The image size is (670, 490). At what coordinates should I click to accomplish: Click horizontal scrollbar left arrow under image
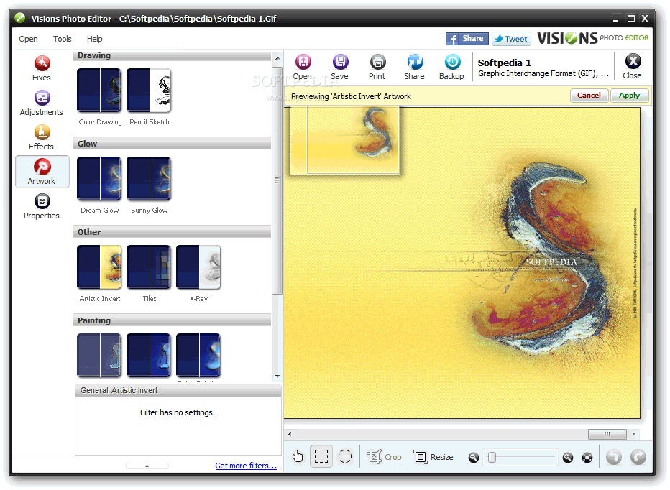(290, 434)
